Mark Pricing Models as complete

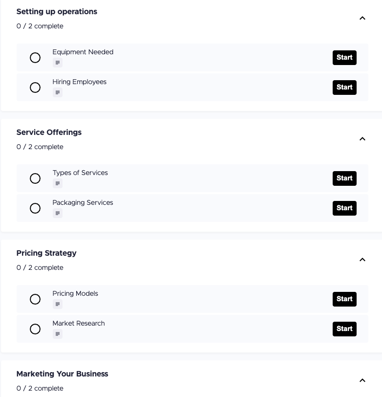pos(35,299)
